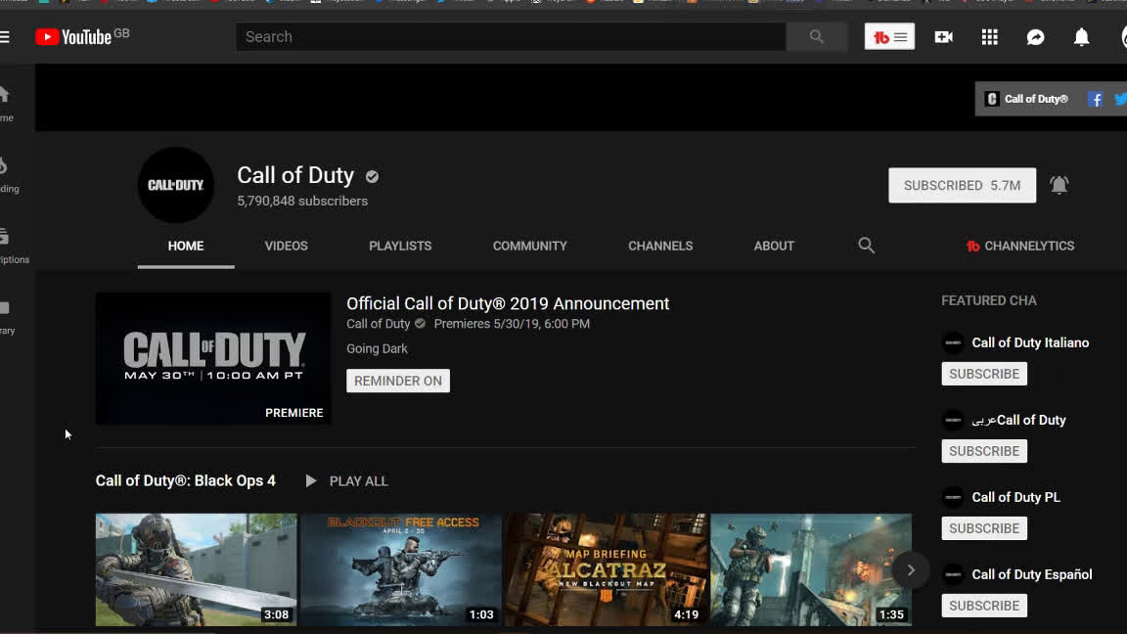Play all Black Ops 4 videos
Image resolution: width=1127 pixels, height=634 pixels.
pos(347,480)
